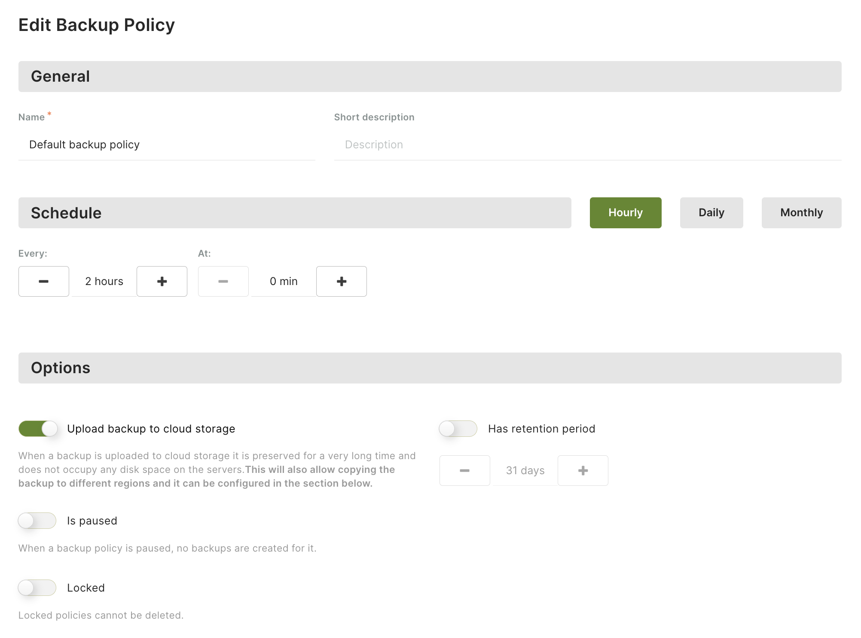Screen dimensions: 861x638
Task: Toggle the Is paused switch on
Action: [x=37, y=521]
